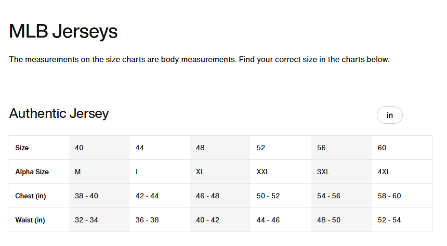
Task: Click size 52 cell
Action: (x=261, y=148)
